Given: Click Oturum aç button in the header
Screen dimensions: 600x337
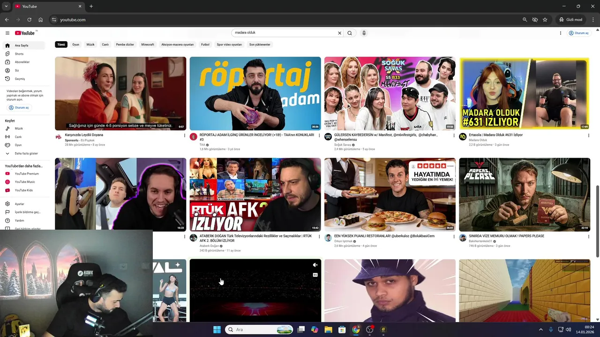Looking at the screenshot, I should [578, 33].
